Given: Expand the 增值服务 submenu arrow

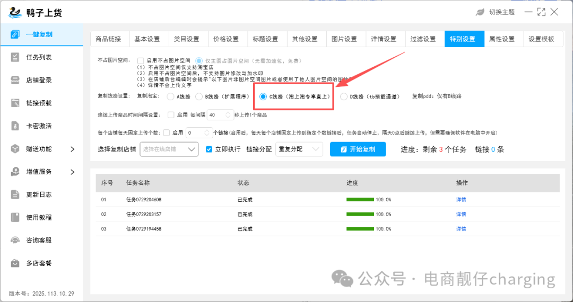Looking at the screenshot, I should 72,172.
